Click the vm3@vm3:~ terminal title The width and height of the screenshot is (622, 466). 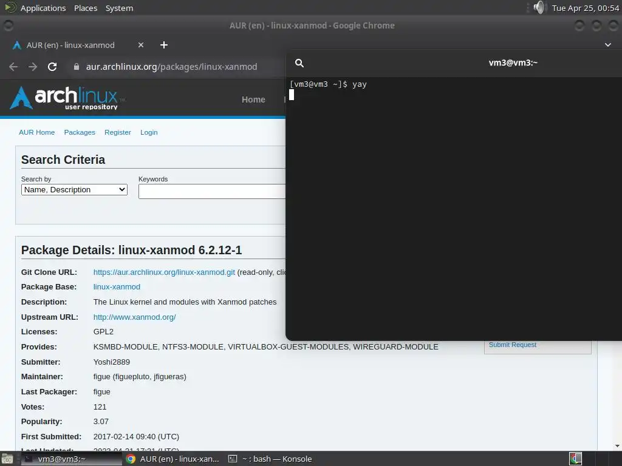513,62
